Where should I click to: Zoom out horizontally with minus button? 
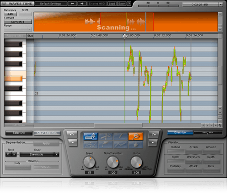coord(212,125)
